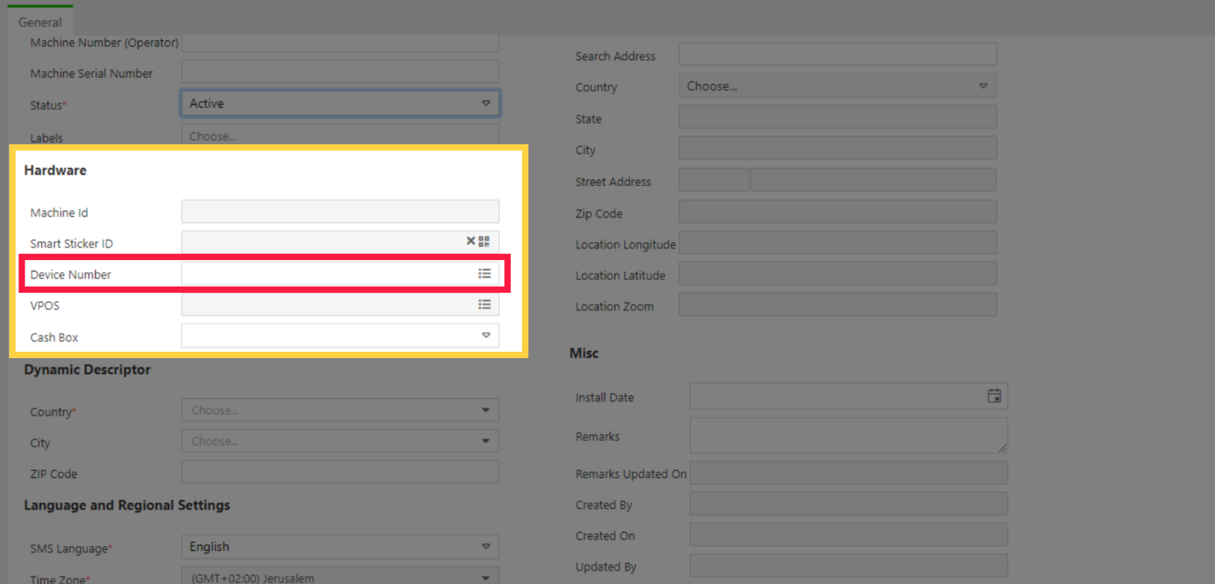This screenshot has height=584, width=1215.
Task: Expand the location Country Choose dropdown
Action: 837,86
